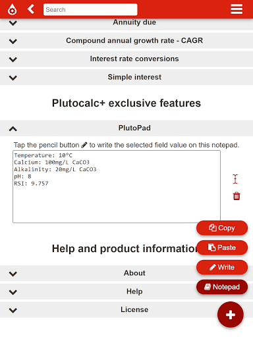Viewport: 253px width, 337px height.
Task: Open the hamburger menu
Action: (x=237, y=9)
